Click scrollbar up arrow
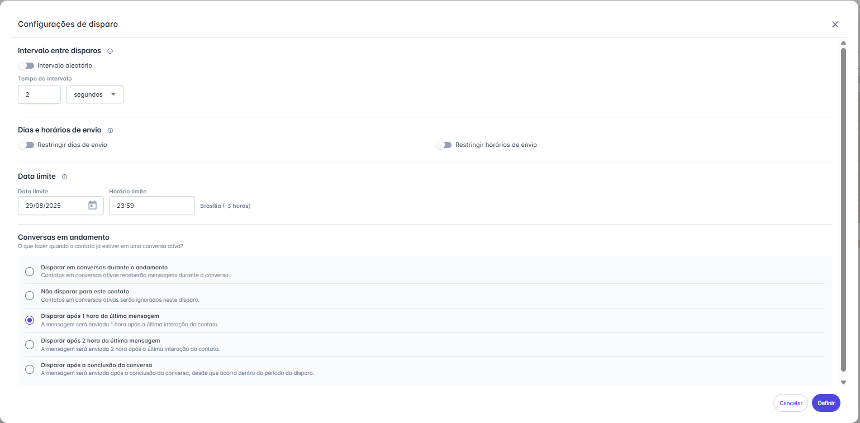 pyautogui.click(x=843, y=43)
